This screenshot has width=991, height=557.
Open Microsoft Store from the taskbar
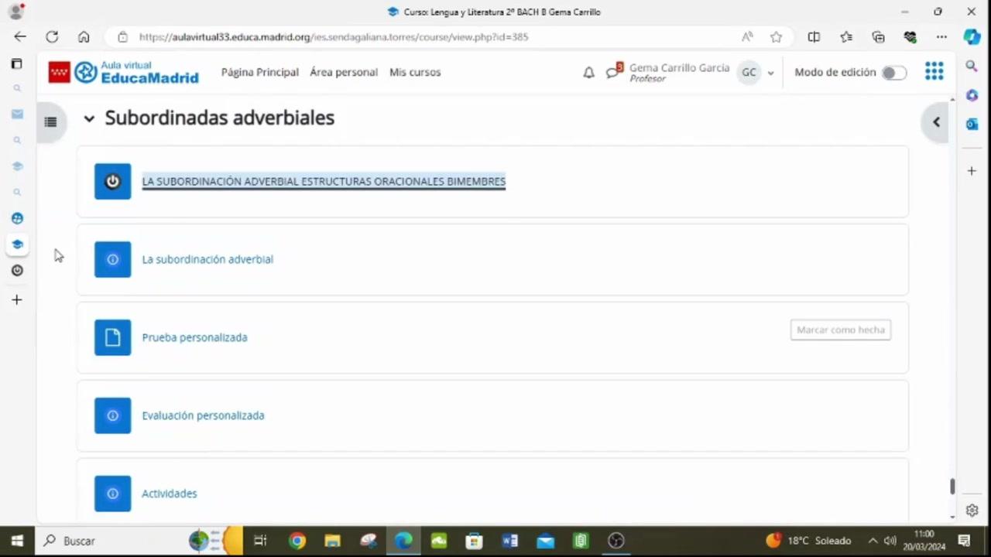[474, 541]
